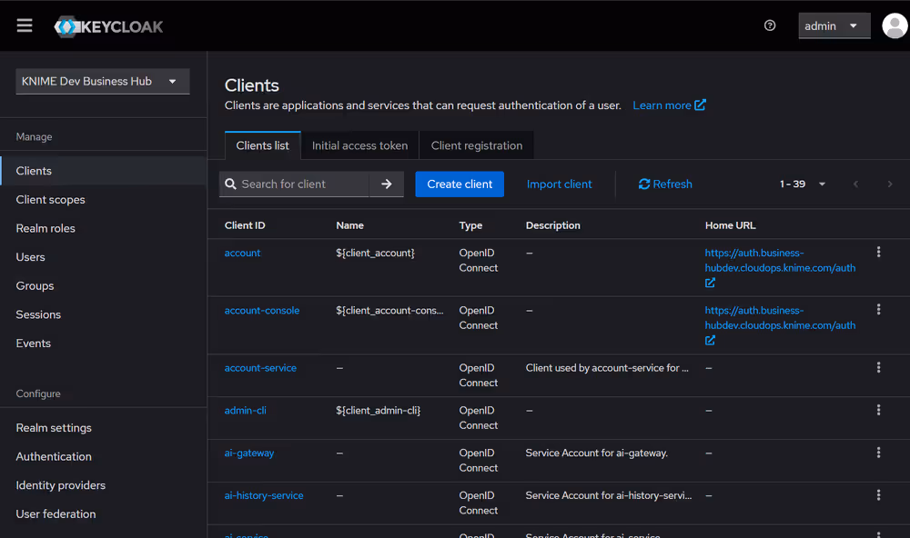Image resolution: width=910 pixels, height=538 pixels.
Task: Click the Keycloak logo
Action: [x=107, y=25]
